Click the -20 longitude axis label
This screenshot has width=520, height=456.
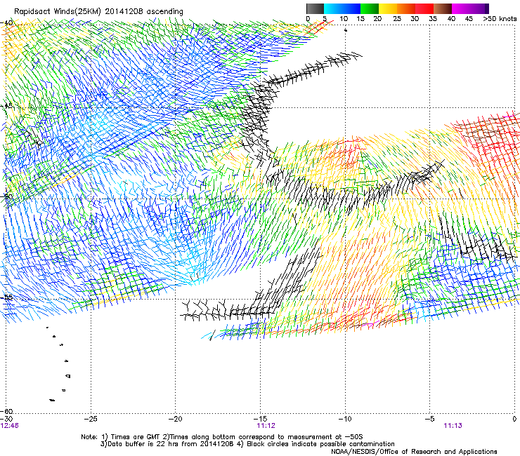176,419
